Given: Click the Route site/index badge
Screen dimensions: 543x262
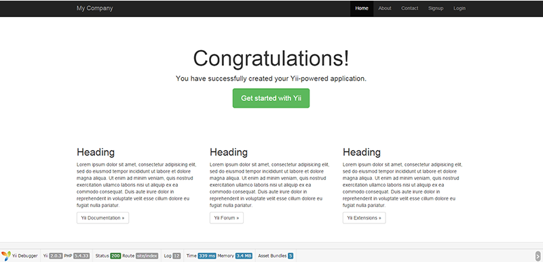Looking at the screenshot, I should (x=147, y=256).
